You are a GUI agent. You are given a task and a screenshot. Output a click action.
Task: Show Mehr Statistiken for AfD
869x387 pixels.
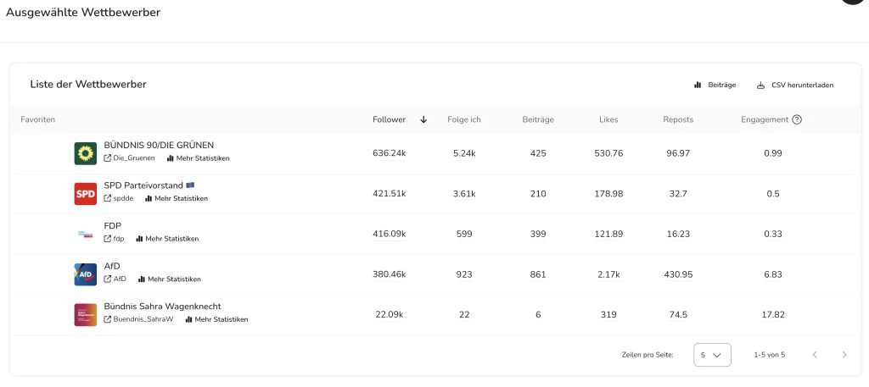click(170, 279)
